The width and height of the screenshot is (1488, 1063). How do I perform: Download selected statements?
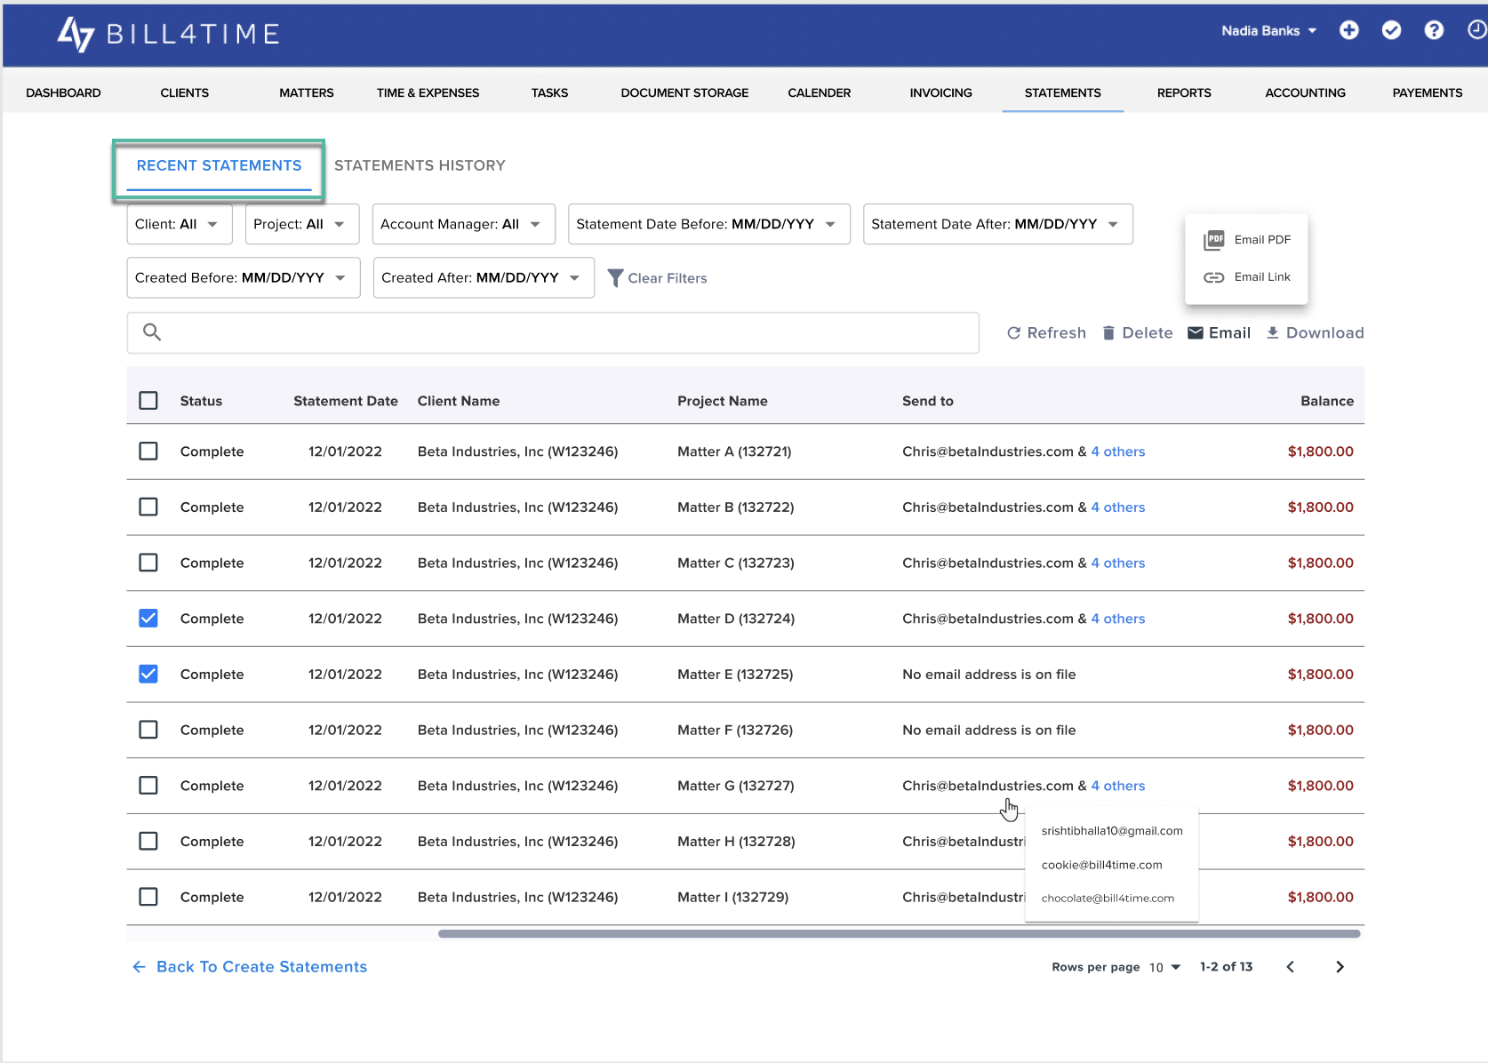(x=1315, y=333)
